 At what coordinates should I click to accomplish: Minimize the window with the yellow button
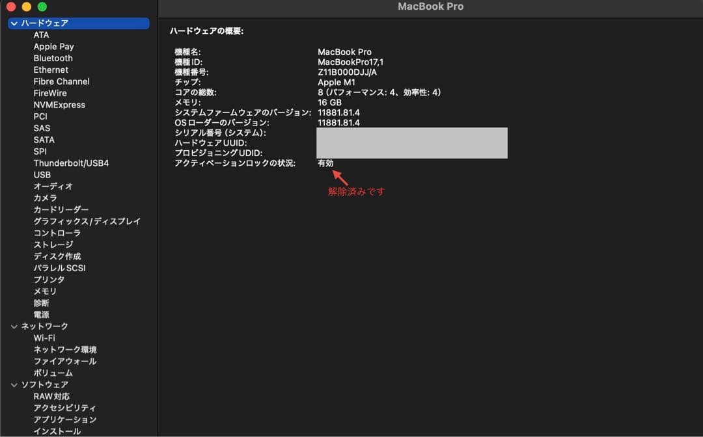coord(25,7)
